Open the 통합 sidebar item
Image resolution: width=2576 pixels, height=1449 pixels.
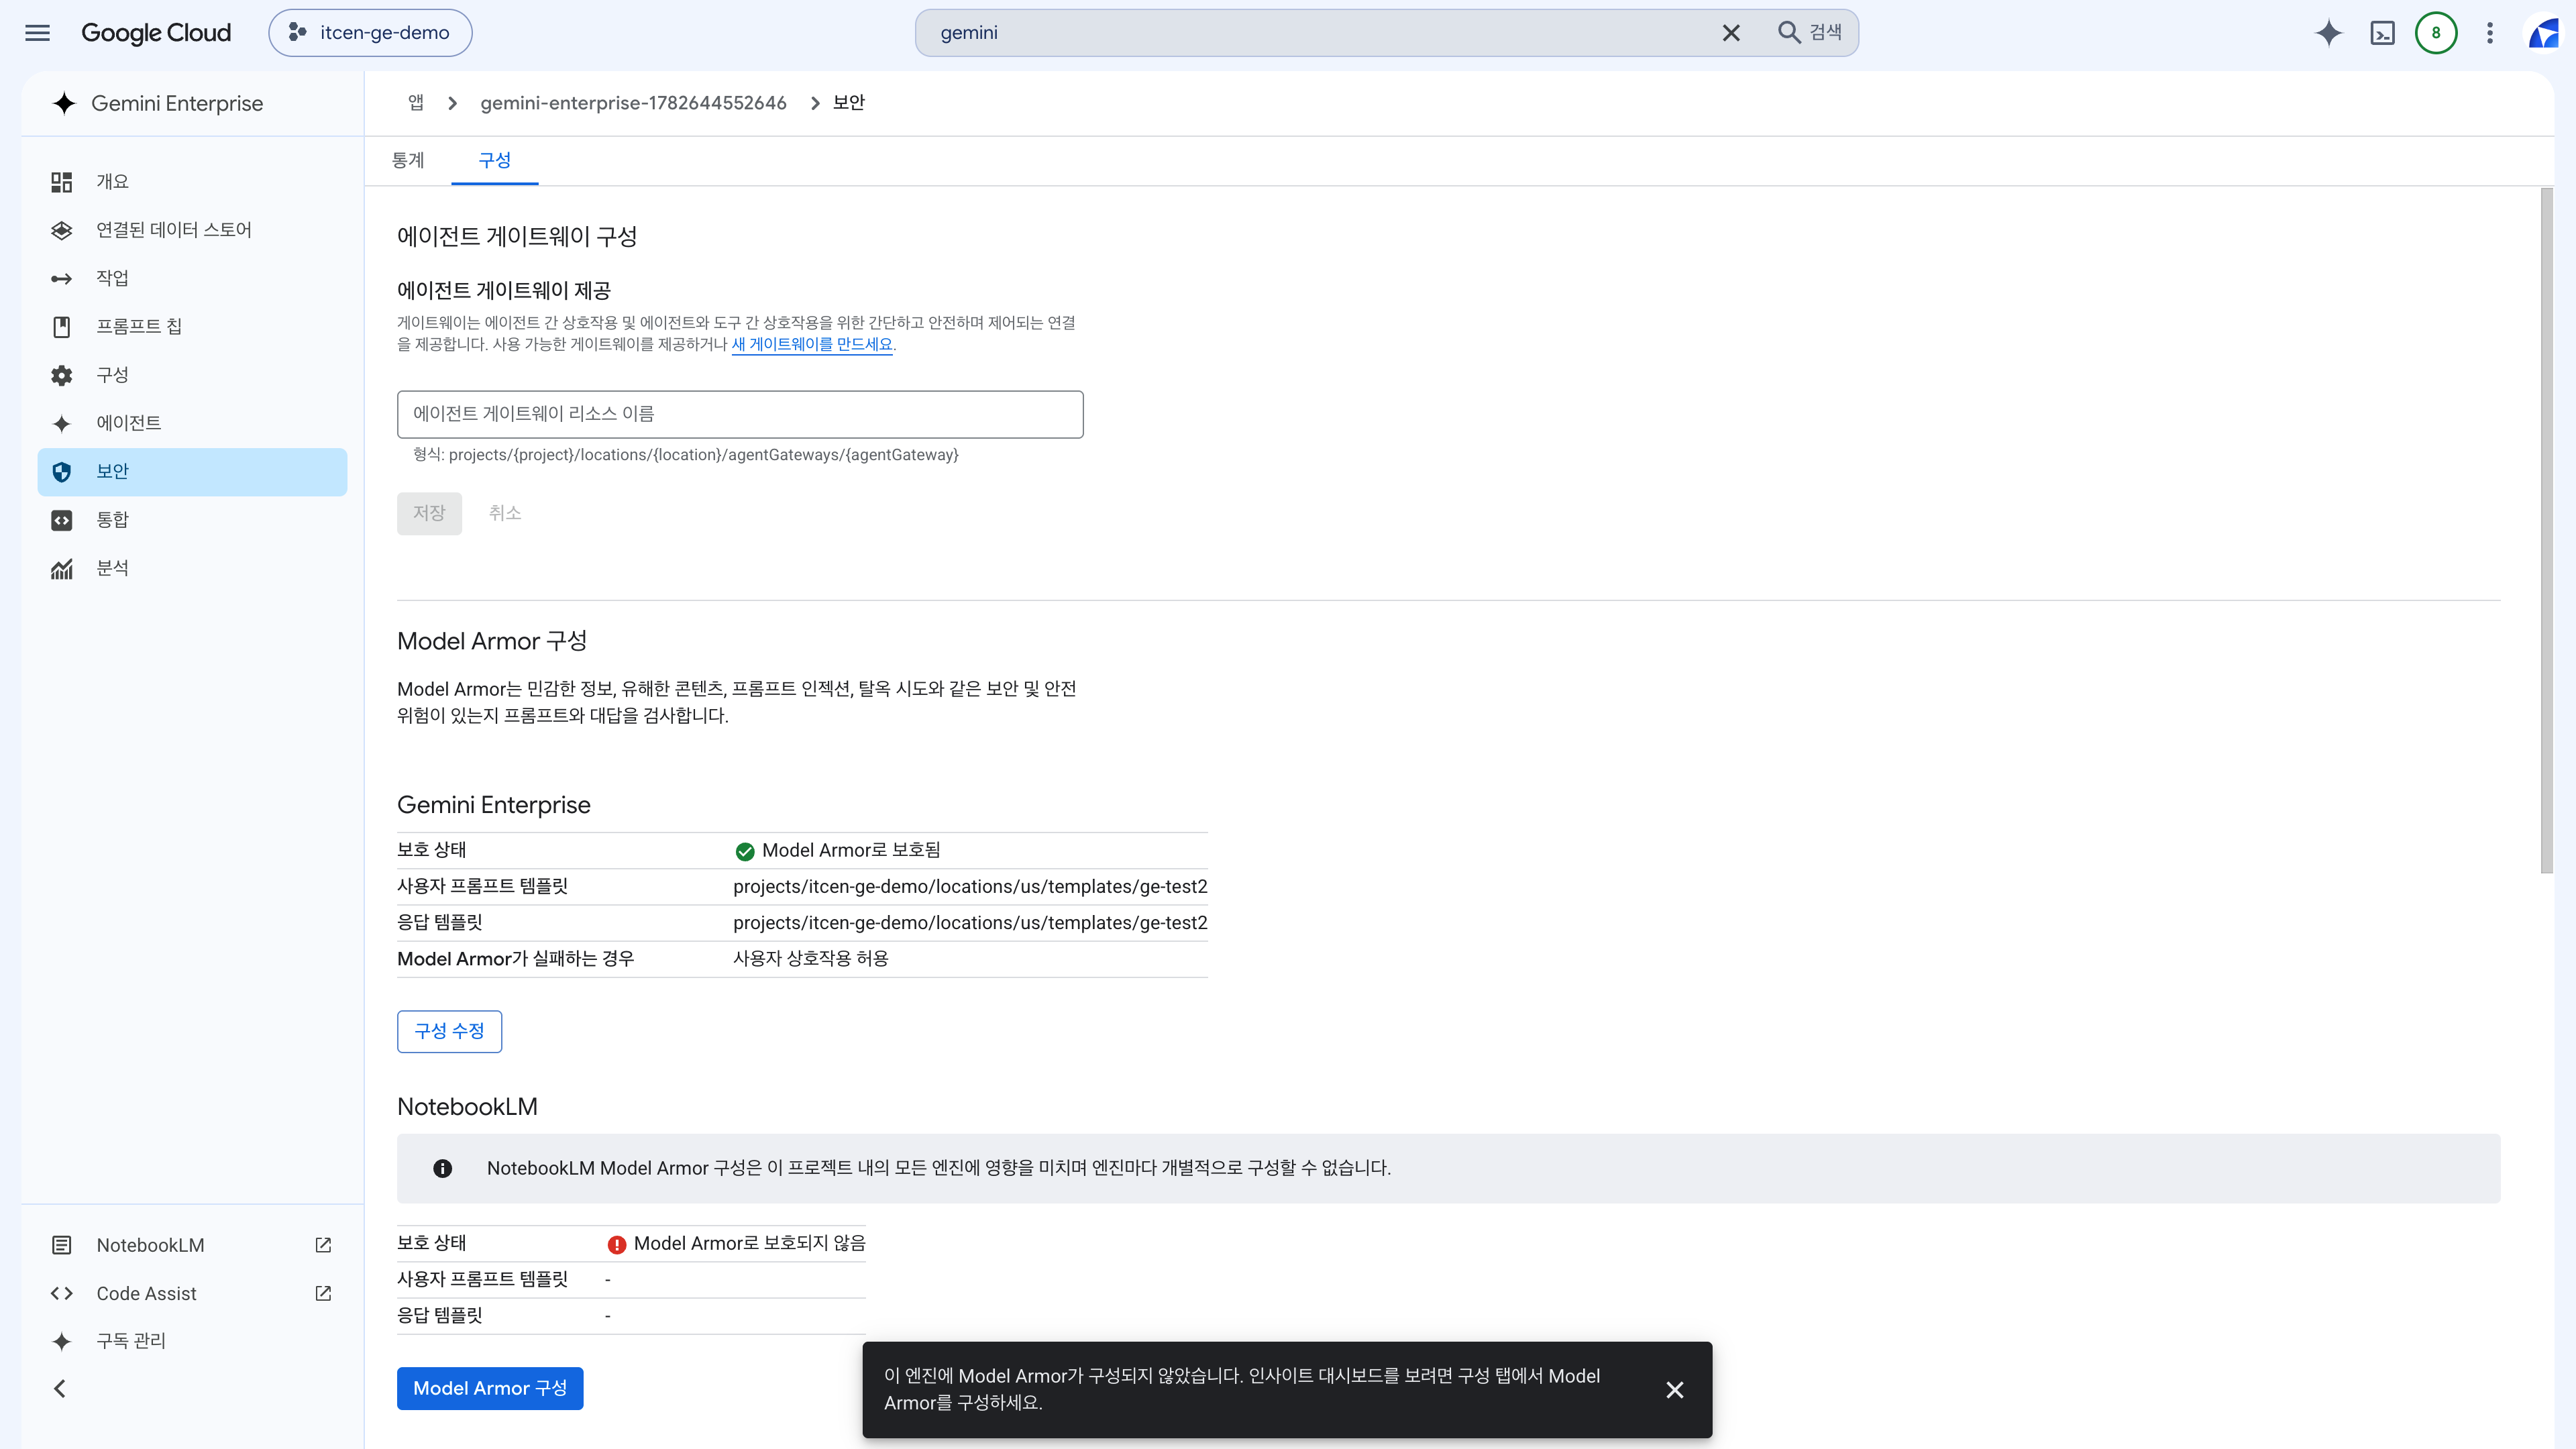[x=192, y=520]
